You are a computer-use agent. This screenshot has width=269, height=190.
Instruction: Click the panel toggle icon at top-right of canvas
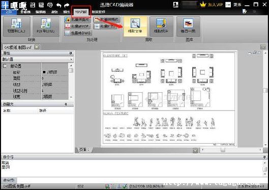coord(263,47)
